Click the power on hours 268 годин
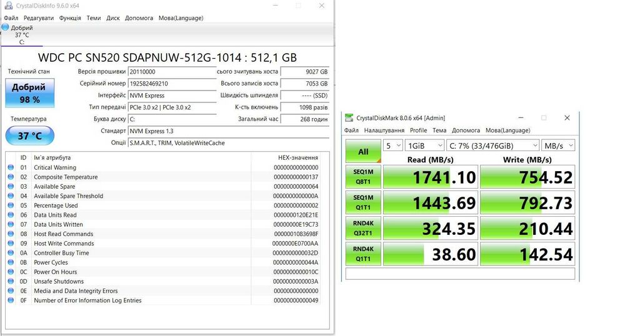Viewport: 625px width, 336px height. click(x=305, y=119)
